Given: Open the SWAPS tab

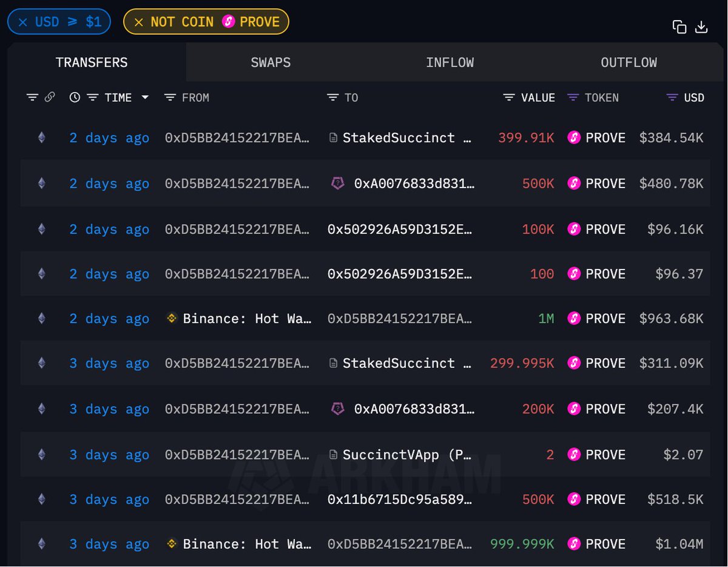Looking at the screenshot, I should 271,63.
